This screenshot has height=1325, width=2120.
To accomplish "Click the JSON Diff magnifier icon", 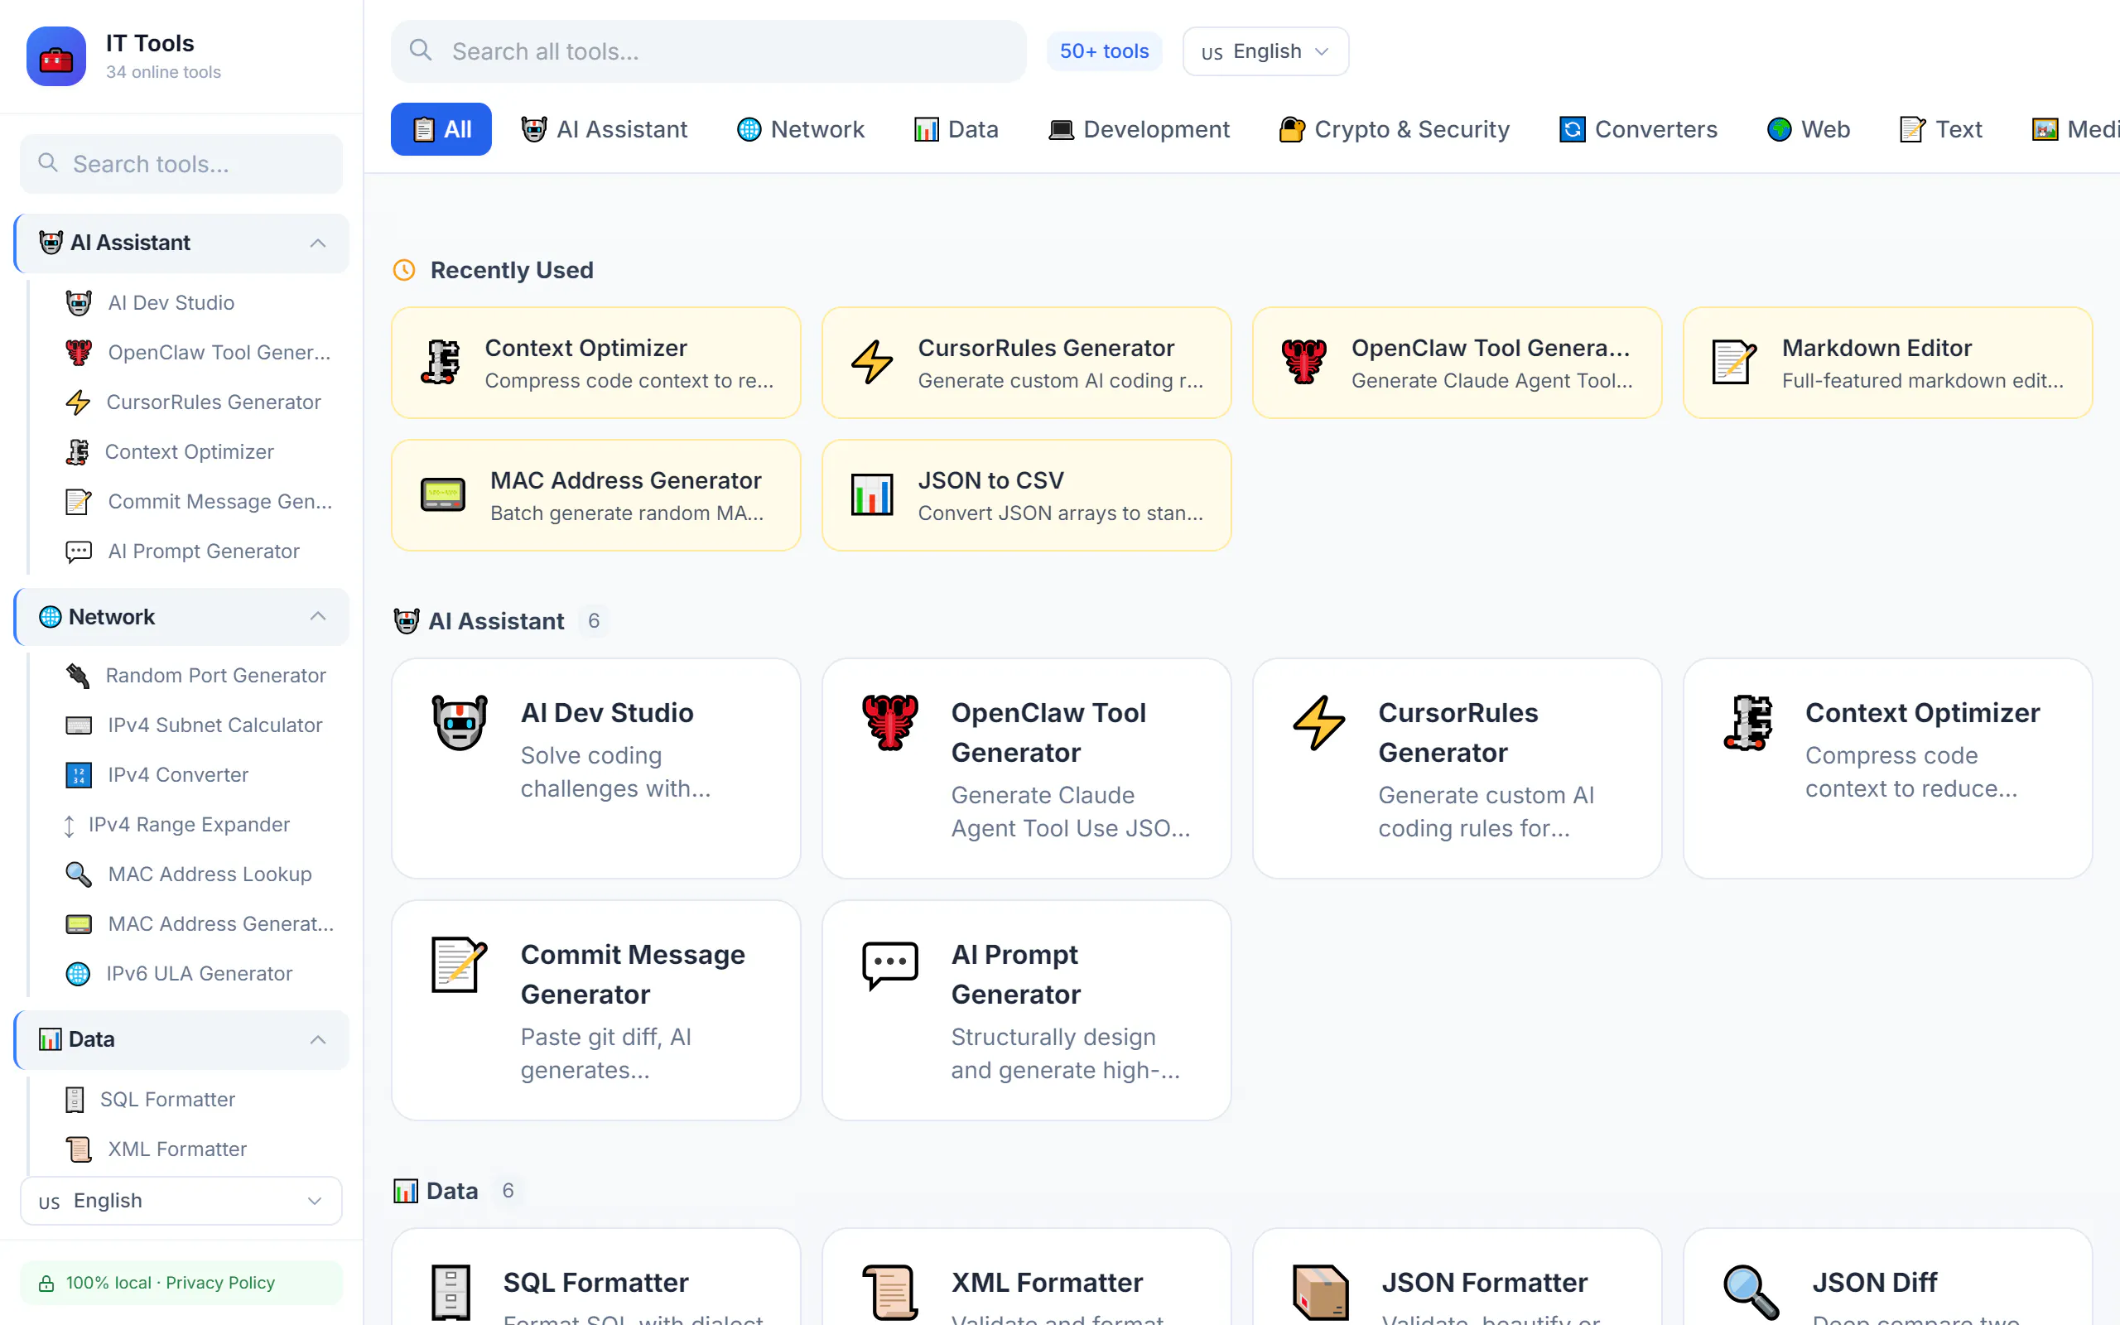I will point(1751,1292).
